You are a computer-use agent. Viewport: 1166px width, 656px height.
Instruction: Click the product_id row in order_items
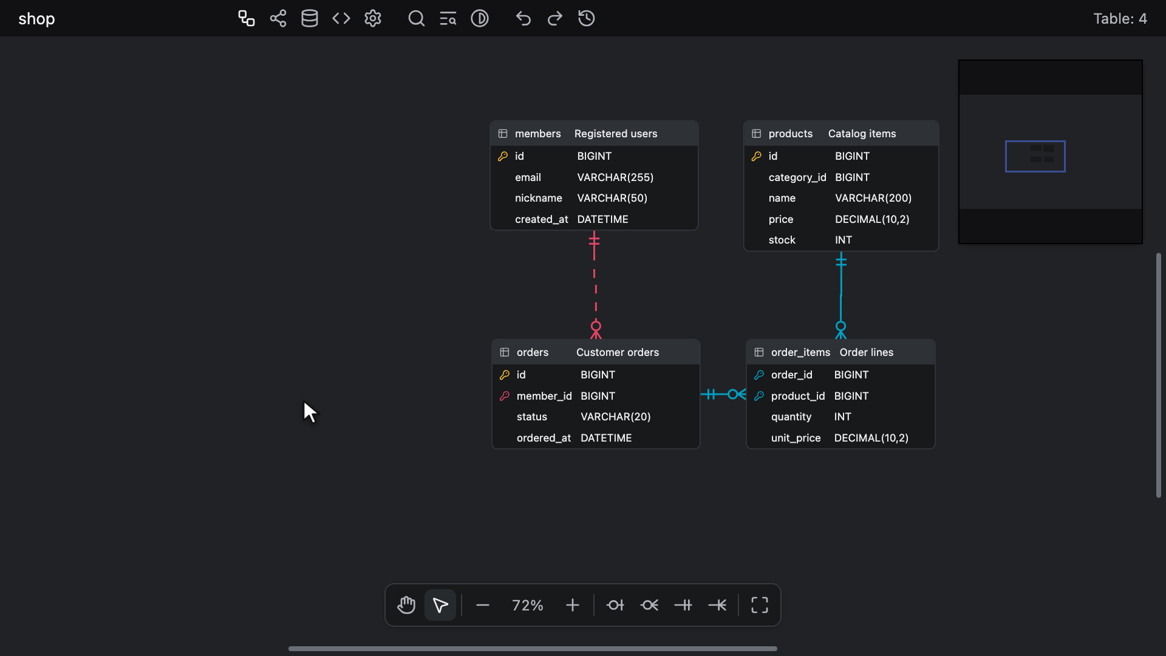[x=840, y=396]
